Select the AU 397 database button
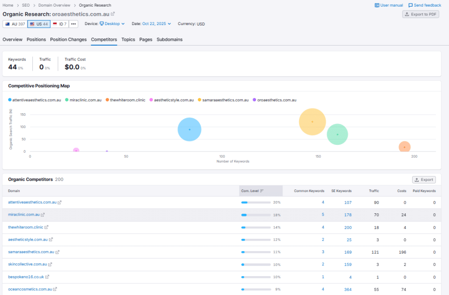449x295 pixels. pyautogui.click(x=15, y=24)
